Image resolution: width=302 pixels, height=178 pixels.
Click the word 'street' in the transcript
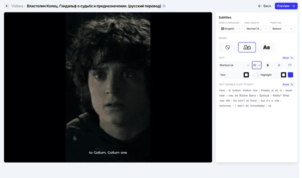289,90
